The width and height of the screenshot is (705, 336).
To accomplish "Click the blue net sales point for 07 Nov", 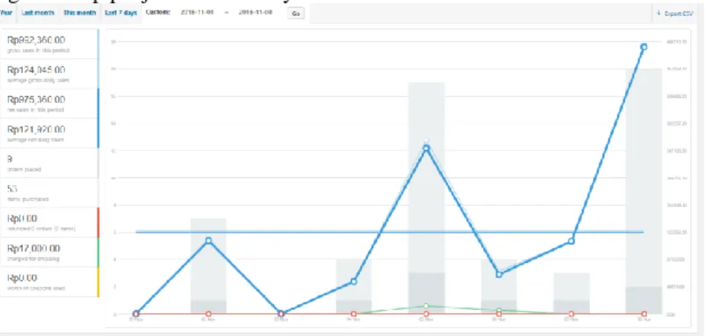I will click(571, 241).
